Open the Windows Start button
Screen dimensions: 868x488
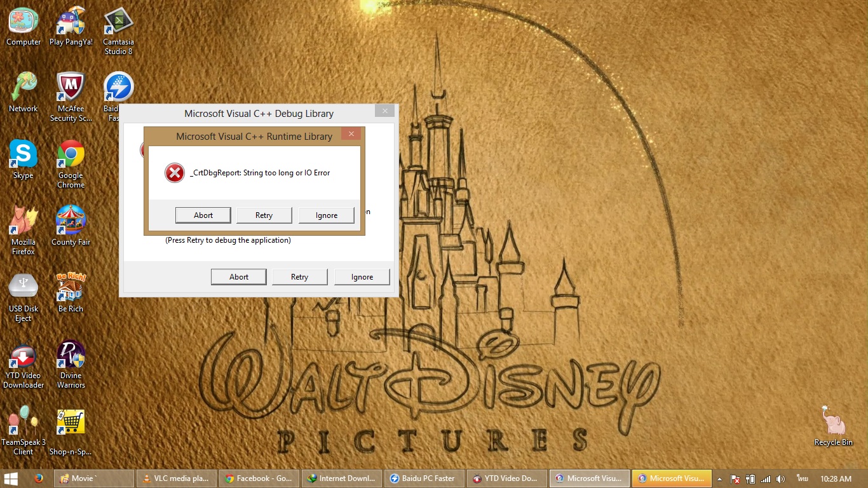point(11,478)
